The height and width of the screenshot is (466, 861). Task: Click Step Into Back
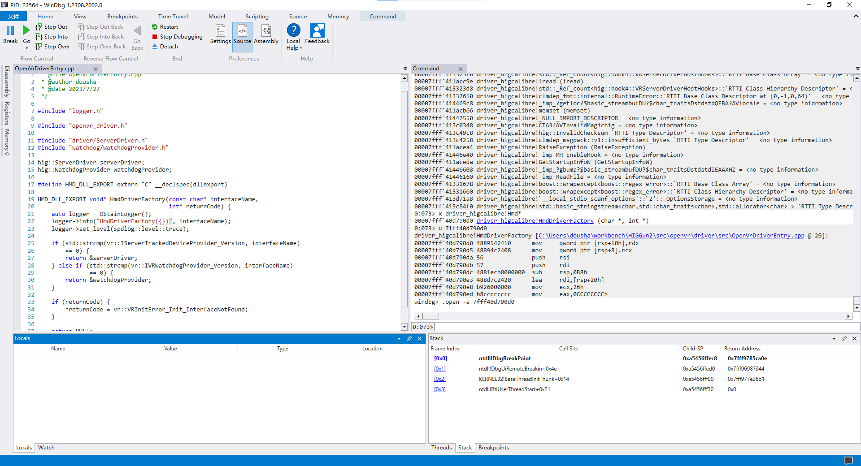[x=101, y=37]
